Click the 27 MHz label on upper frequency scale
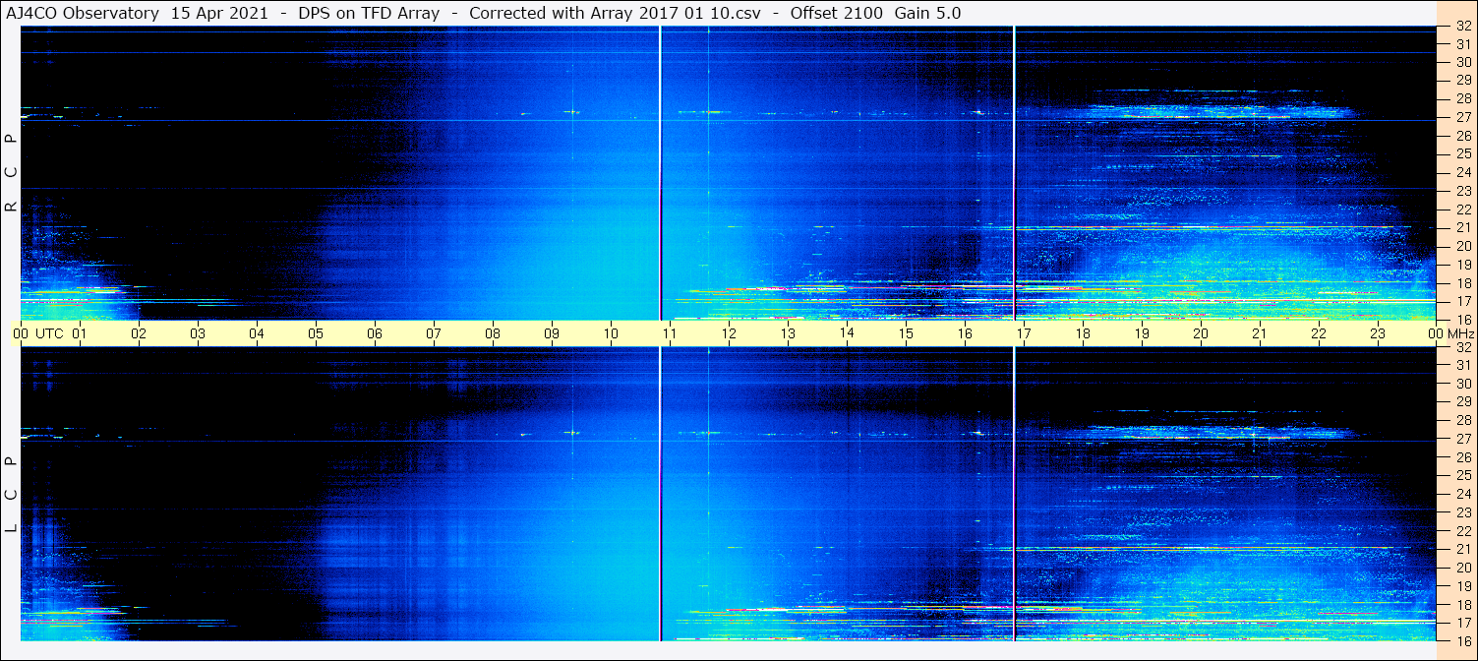The image size is (1478, 661). coord(1462,117)
